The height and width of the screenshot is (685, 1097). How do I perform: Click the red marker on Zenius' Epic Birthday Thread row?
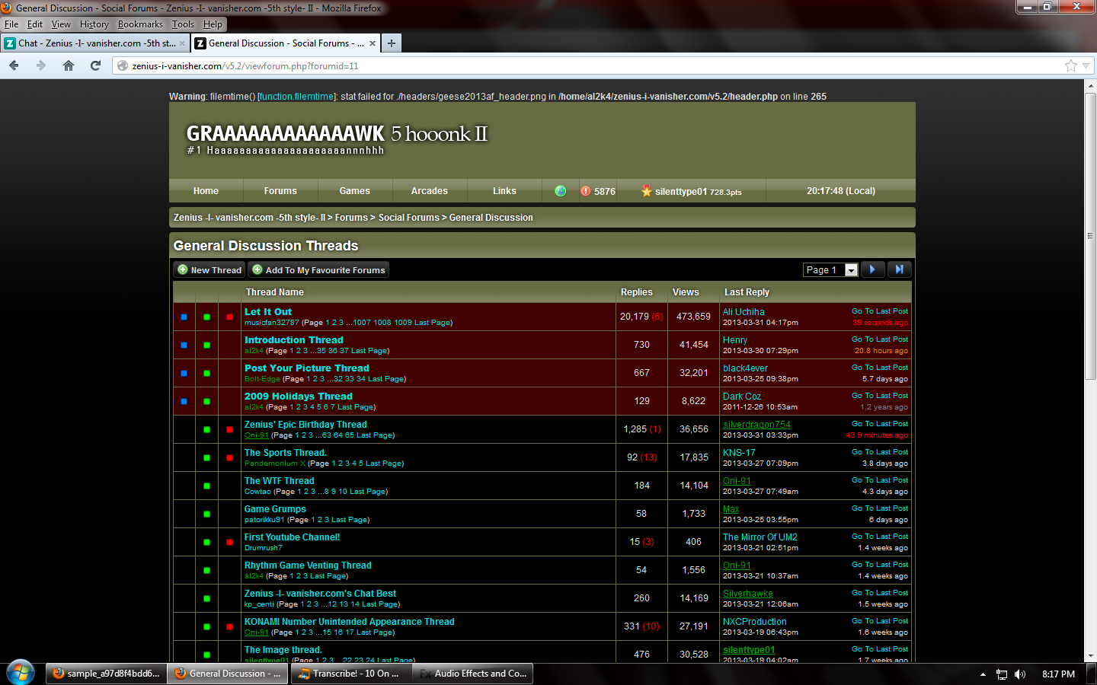(x=229, y=429)
